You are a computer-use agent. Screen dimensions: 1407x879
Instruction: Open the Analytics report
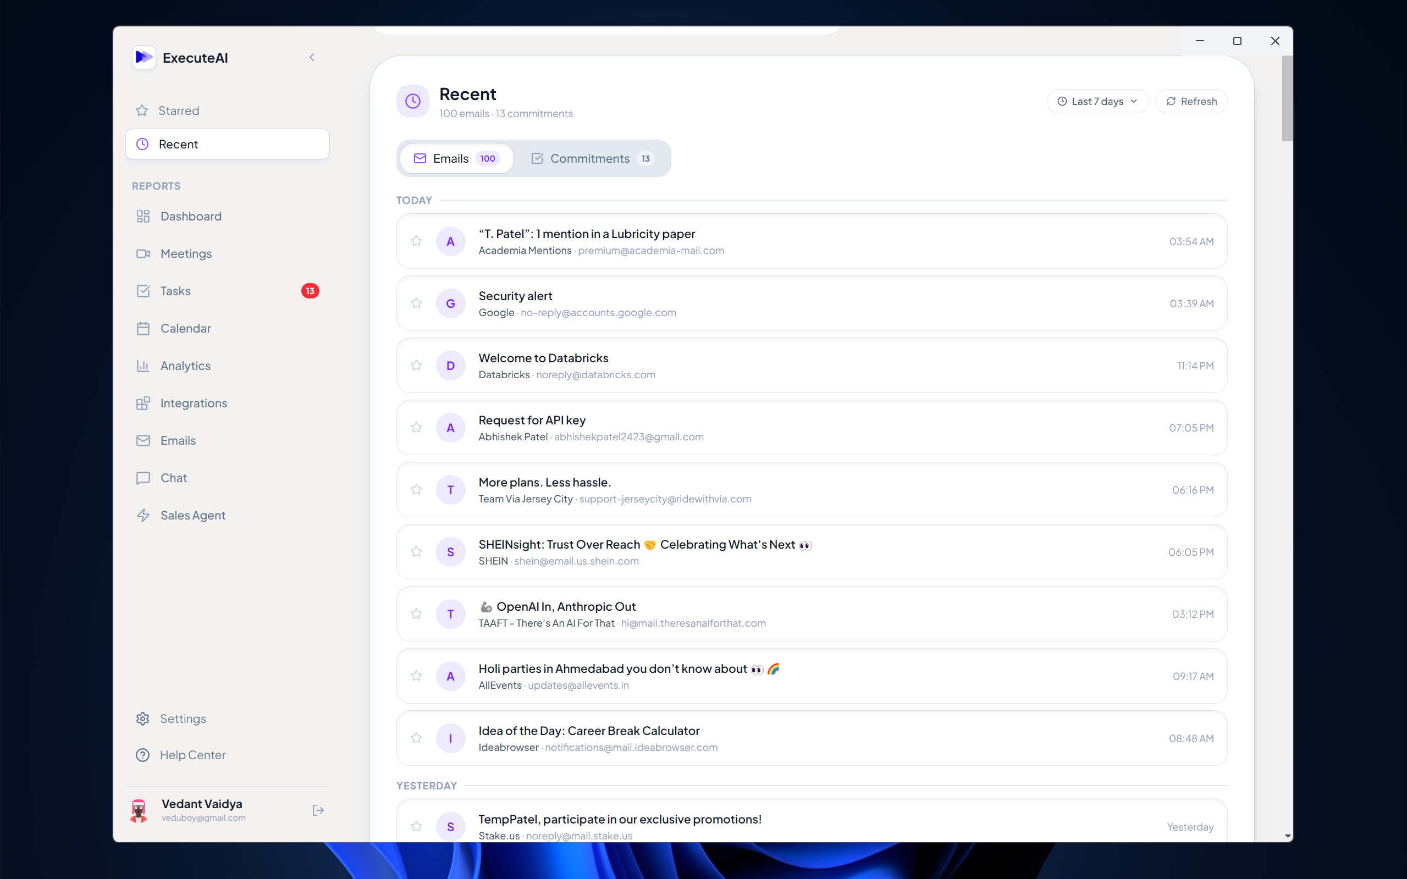click(185, 366)
